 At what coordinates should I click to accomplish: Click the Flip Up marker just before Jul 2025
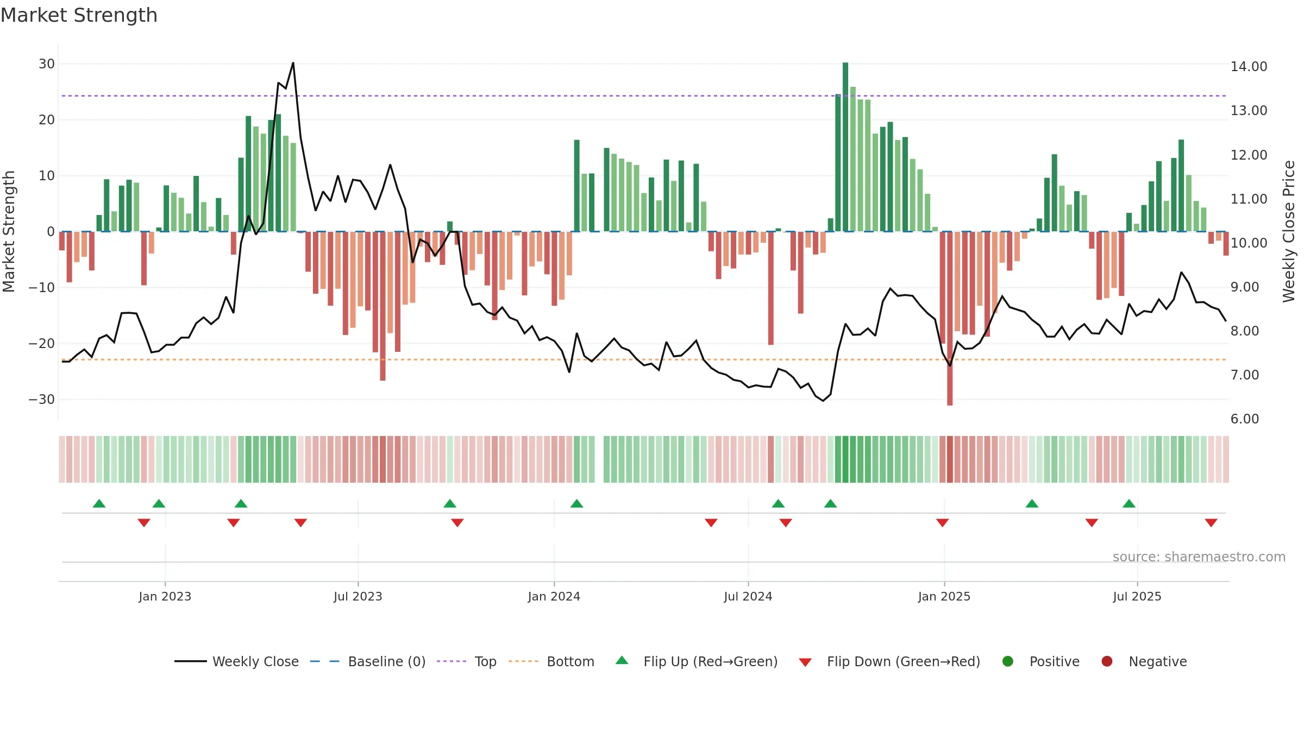(1129, 503)
